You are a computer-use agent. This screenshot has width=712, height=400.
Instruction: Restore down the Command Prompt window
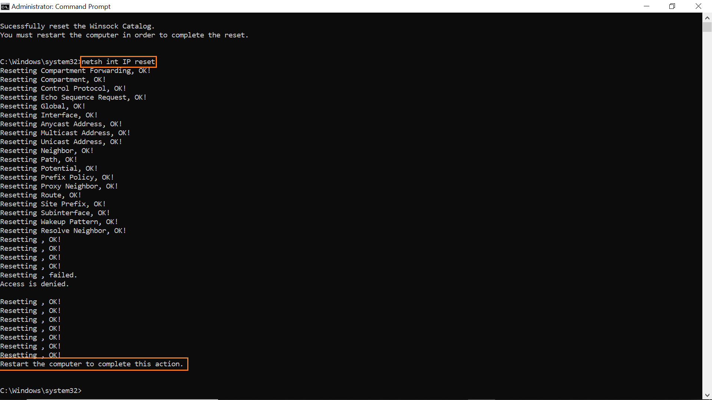tap(672, 6)
